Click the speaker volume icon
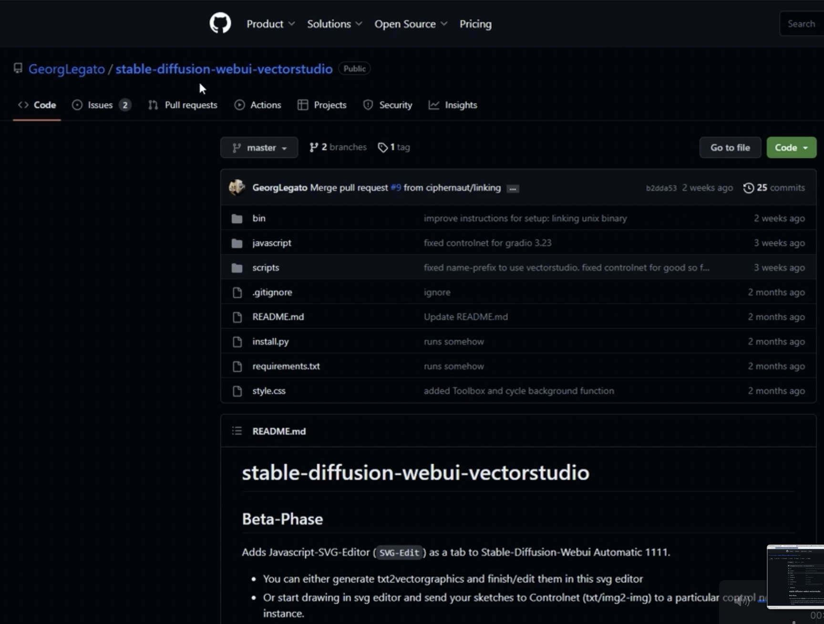This screenshot has height=624, width=824. [x=742, y=601]
